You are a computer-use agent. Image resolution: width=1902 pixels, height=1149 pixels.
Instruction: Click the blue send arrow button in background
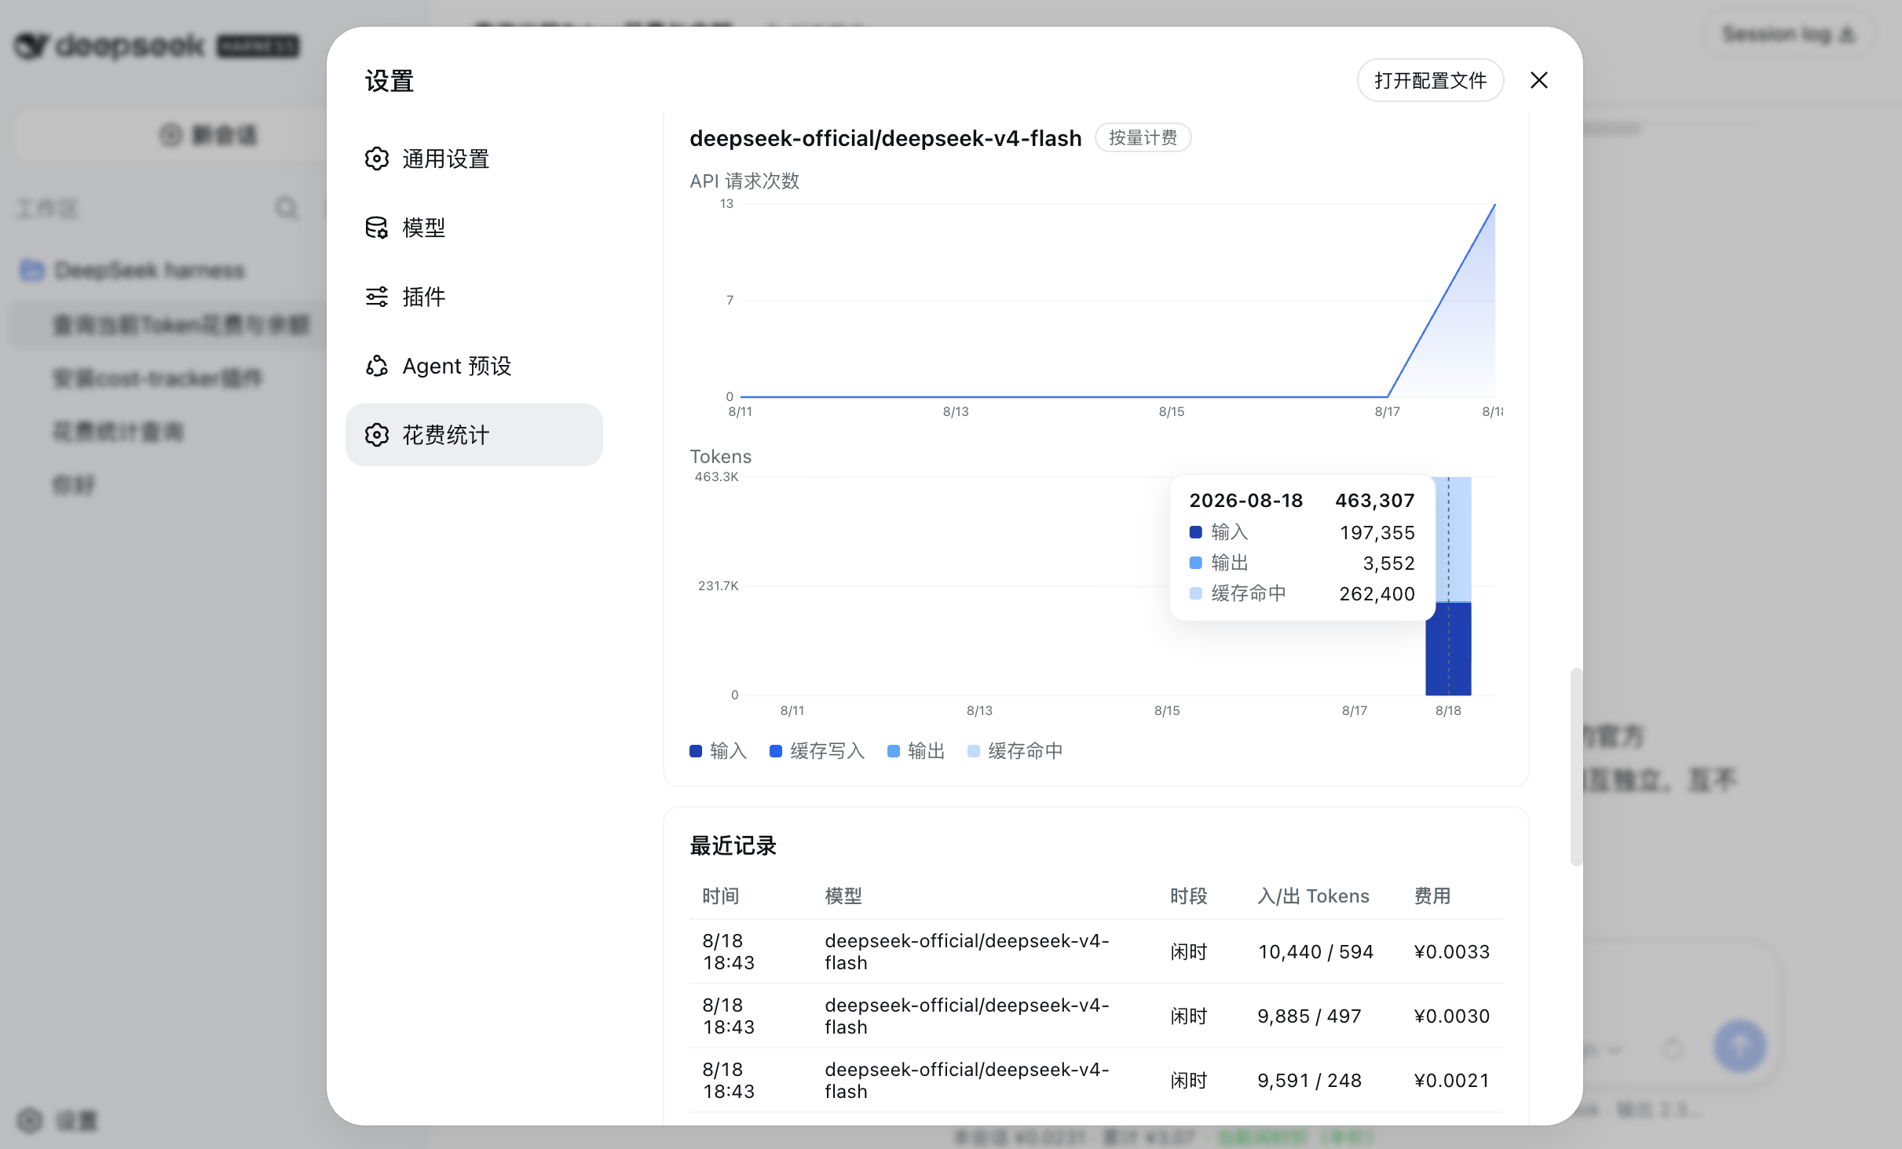coord(1740,1046)
